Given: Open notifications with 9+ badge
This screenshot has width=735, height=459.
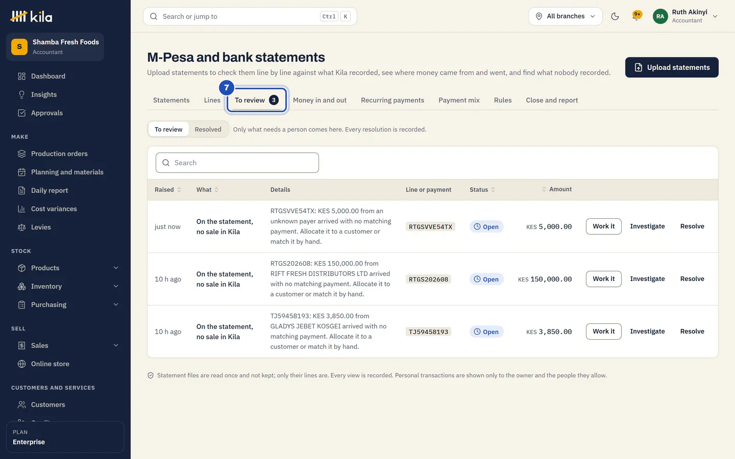Looking at the screenshot, I should (636, 16).
